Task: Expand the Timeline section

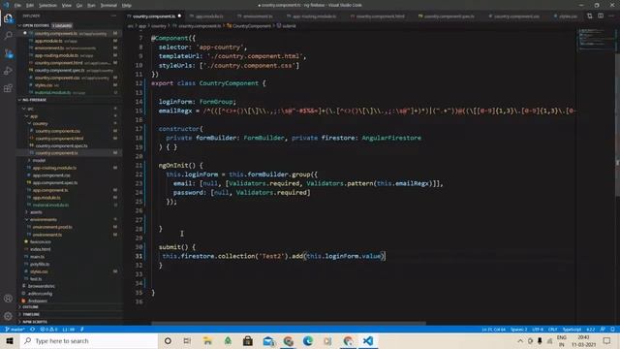Action: [x=31, y=314]
